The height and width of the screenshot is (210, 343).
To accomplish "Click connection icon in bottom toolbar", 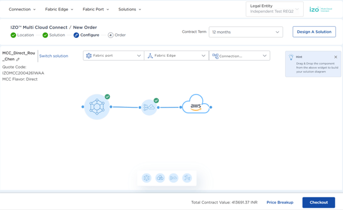I will 187,178.
